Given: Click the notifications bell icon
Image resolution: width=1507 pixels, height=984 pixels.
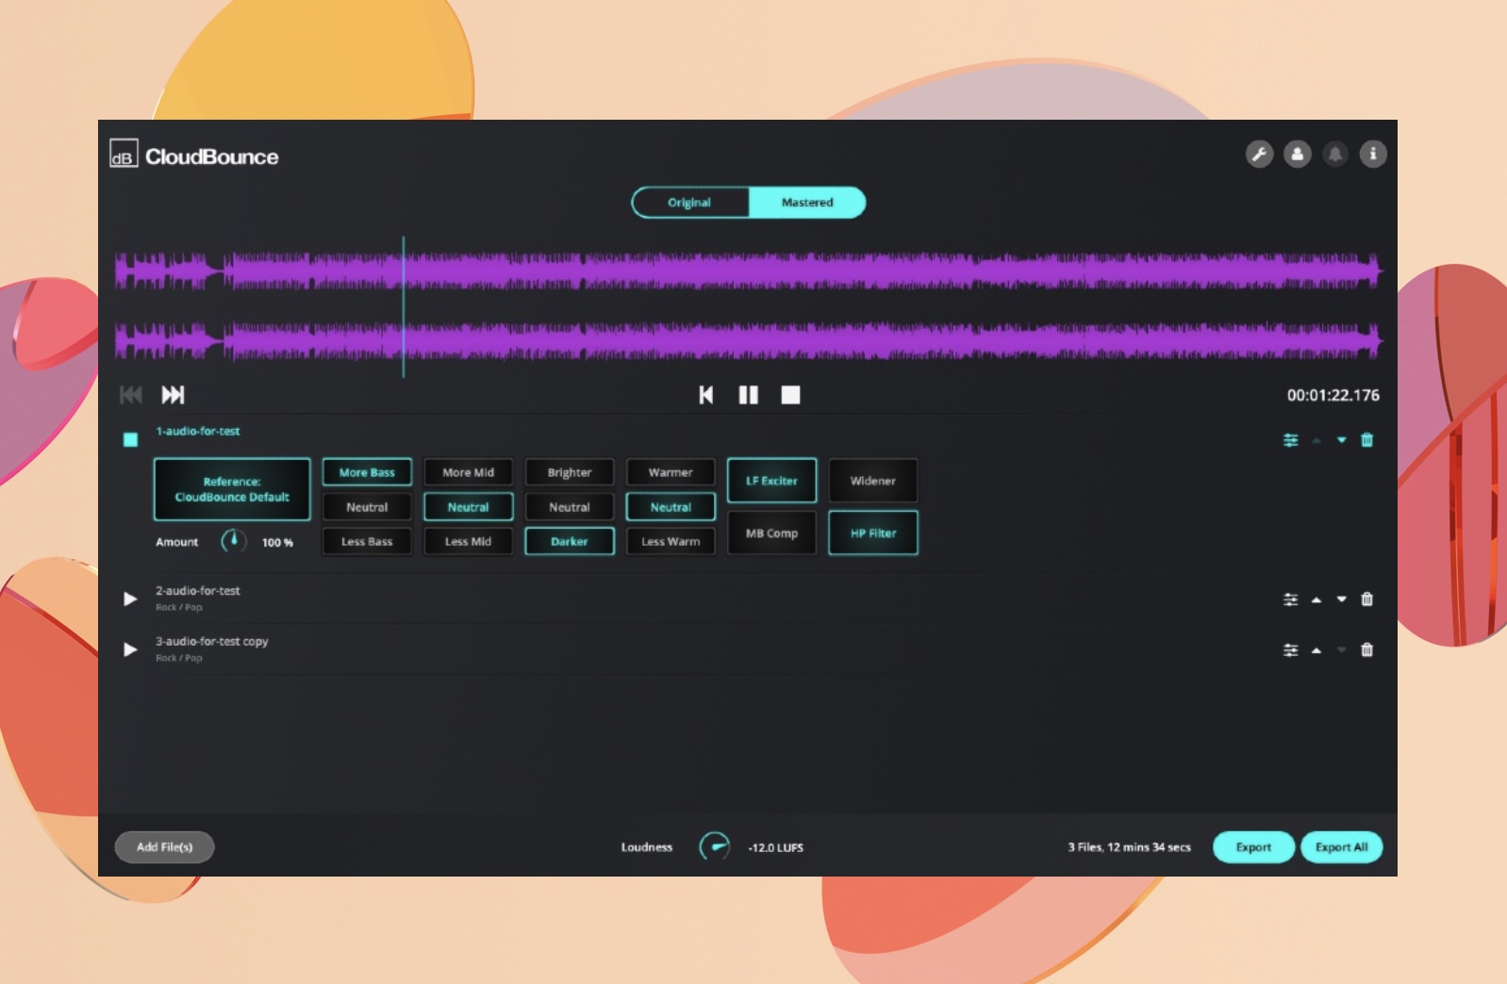Looking at the screenshot, I should (1334, 154).
